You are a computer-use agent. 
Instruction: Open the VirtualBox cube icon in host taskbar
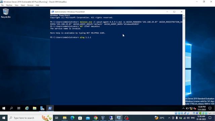click(x=103, y=118)
